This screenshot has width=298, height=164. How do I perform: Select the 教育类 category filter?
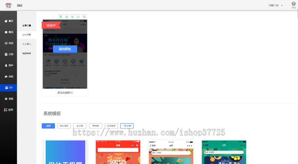(x=80, y=126)
